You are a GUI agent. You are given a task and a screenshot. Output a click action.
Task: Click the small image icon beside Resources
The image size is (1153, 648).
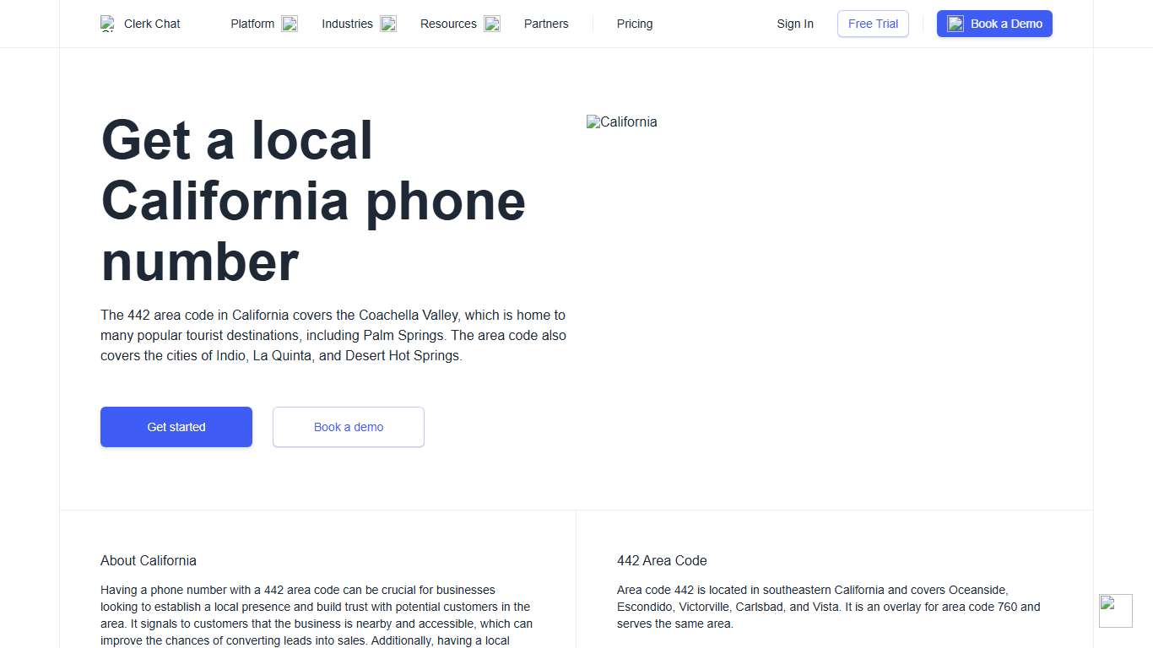[x=491, y=24]
